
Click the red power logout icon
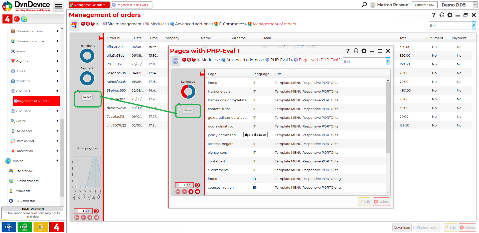pos(17,19)
